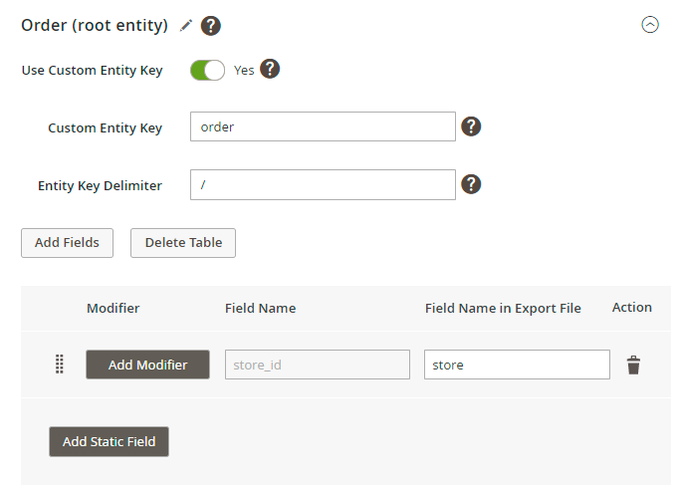Grab the drag handle on store_id row
The height and width of the screenshot is (492, 681).
click(x=60, y=365)
